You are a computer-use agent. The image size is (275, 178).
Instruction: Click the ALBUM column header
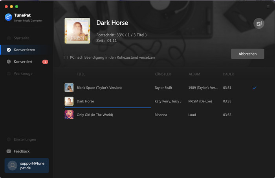coord(194,74)
